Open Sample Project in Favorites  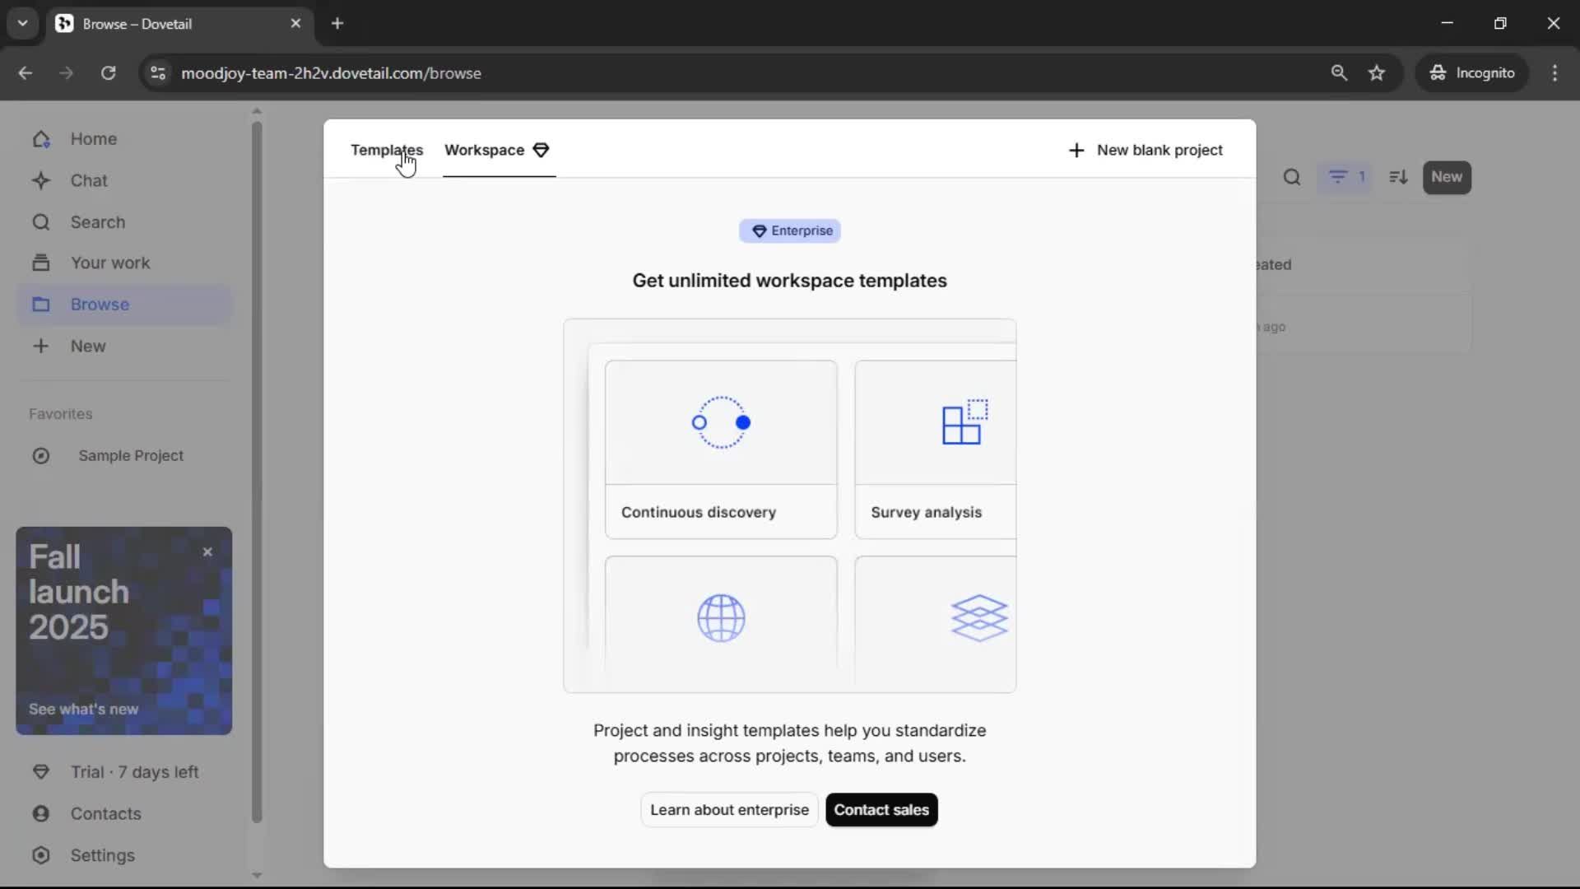(x=130, y=456)
